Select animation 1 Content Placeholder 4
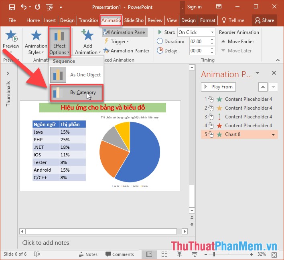Image resolution: width=284 pixels, height=260 pixels. point(239,99)
